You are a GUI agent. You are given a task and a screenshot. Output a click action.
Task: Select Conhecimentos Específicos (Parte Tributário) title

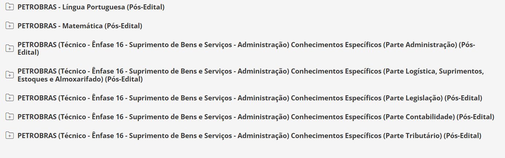click(x=249, y=136)
